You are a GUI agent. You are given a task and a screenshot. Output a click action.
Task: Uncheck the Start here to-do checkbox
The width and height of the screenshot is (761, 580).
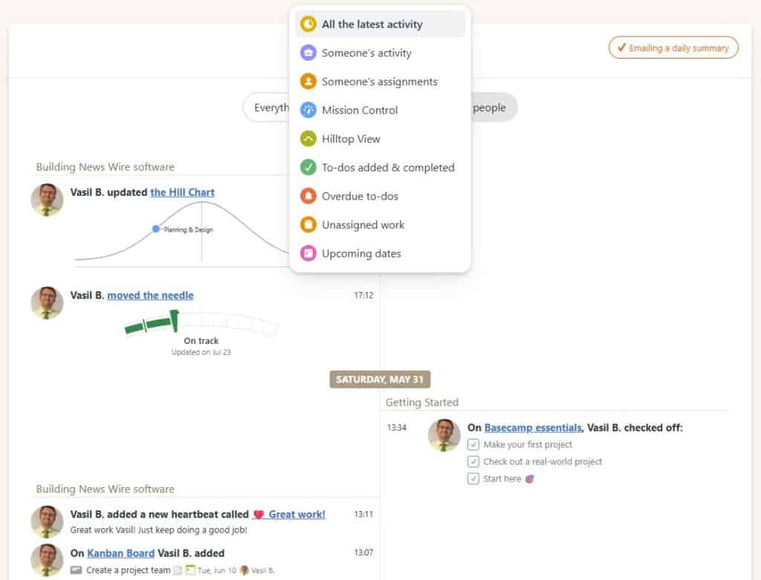473,479
